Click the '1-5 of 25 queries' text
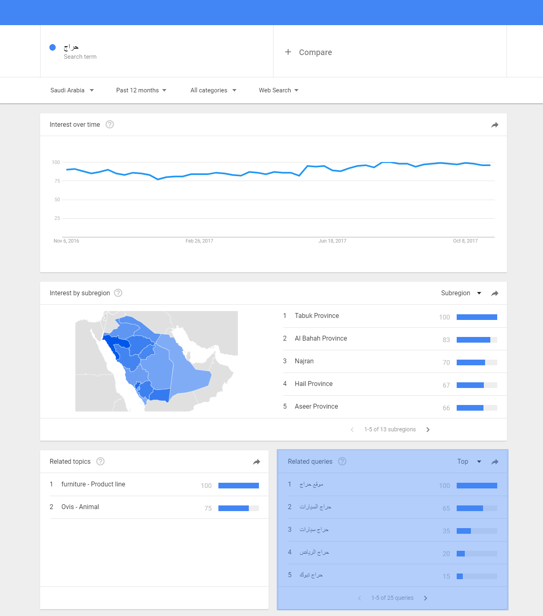 click(x=392, y=598)
